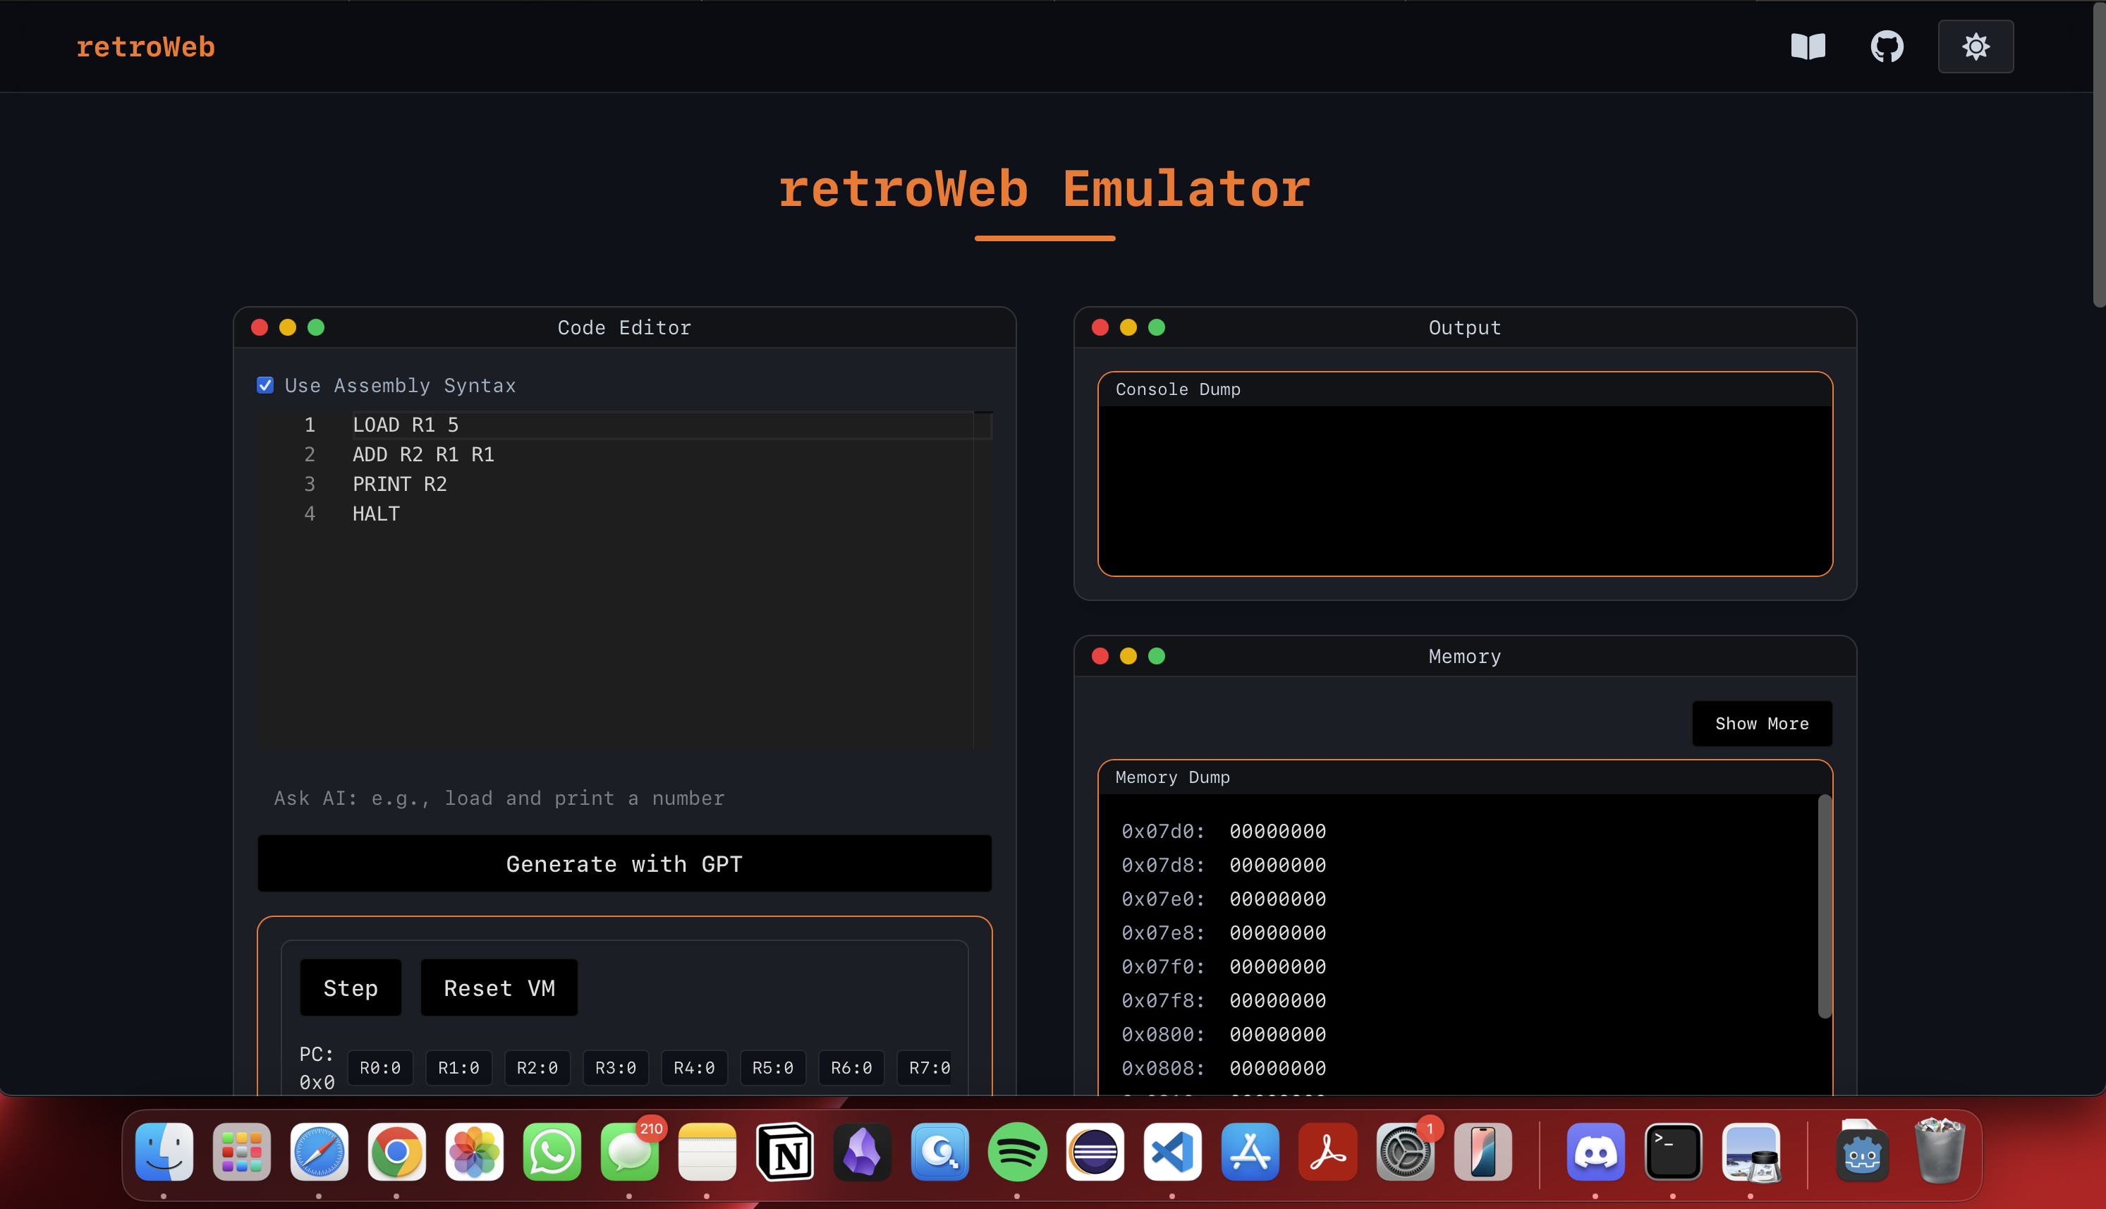Open Safari from the dock
The image size is (2106, 1209).
coord(319,1152)
